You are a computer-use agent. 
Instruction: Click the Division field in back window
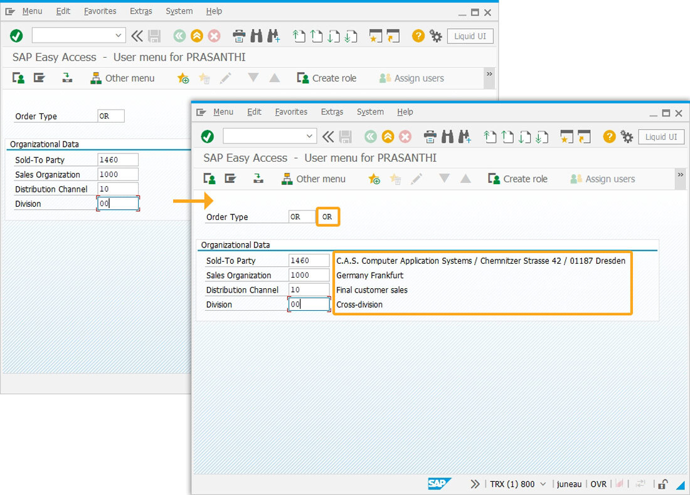tap(118, 204)
